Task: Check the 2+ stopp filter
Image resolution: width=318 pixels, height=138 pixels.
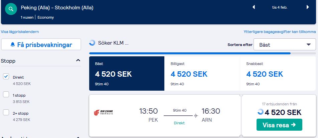Action: (6, 113)
